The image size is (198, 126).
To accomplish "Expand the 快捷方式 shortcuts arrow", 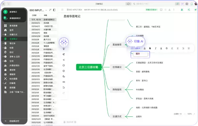I will point(3,34).
